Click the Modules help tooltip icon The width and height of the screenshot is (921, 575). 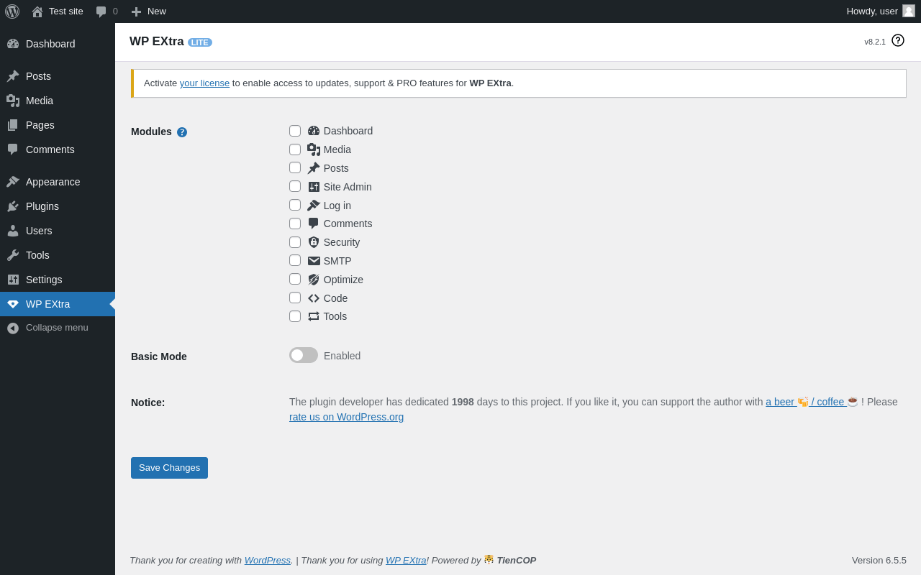pyautogui.click(x=182, y=132)
